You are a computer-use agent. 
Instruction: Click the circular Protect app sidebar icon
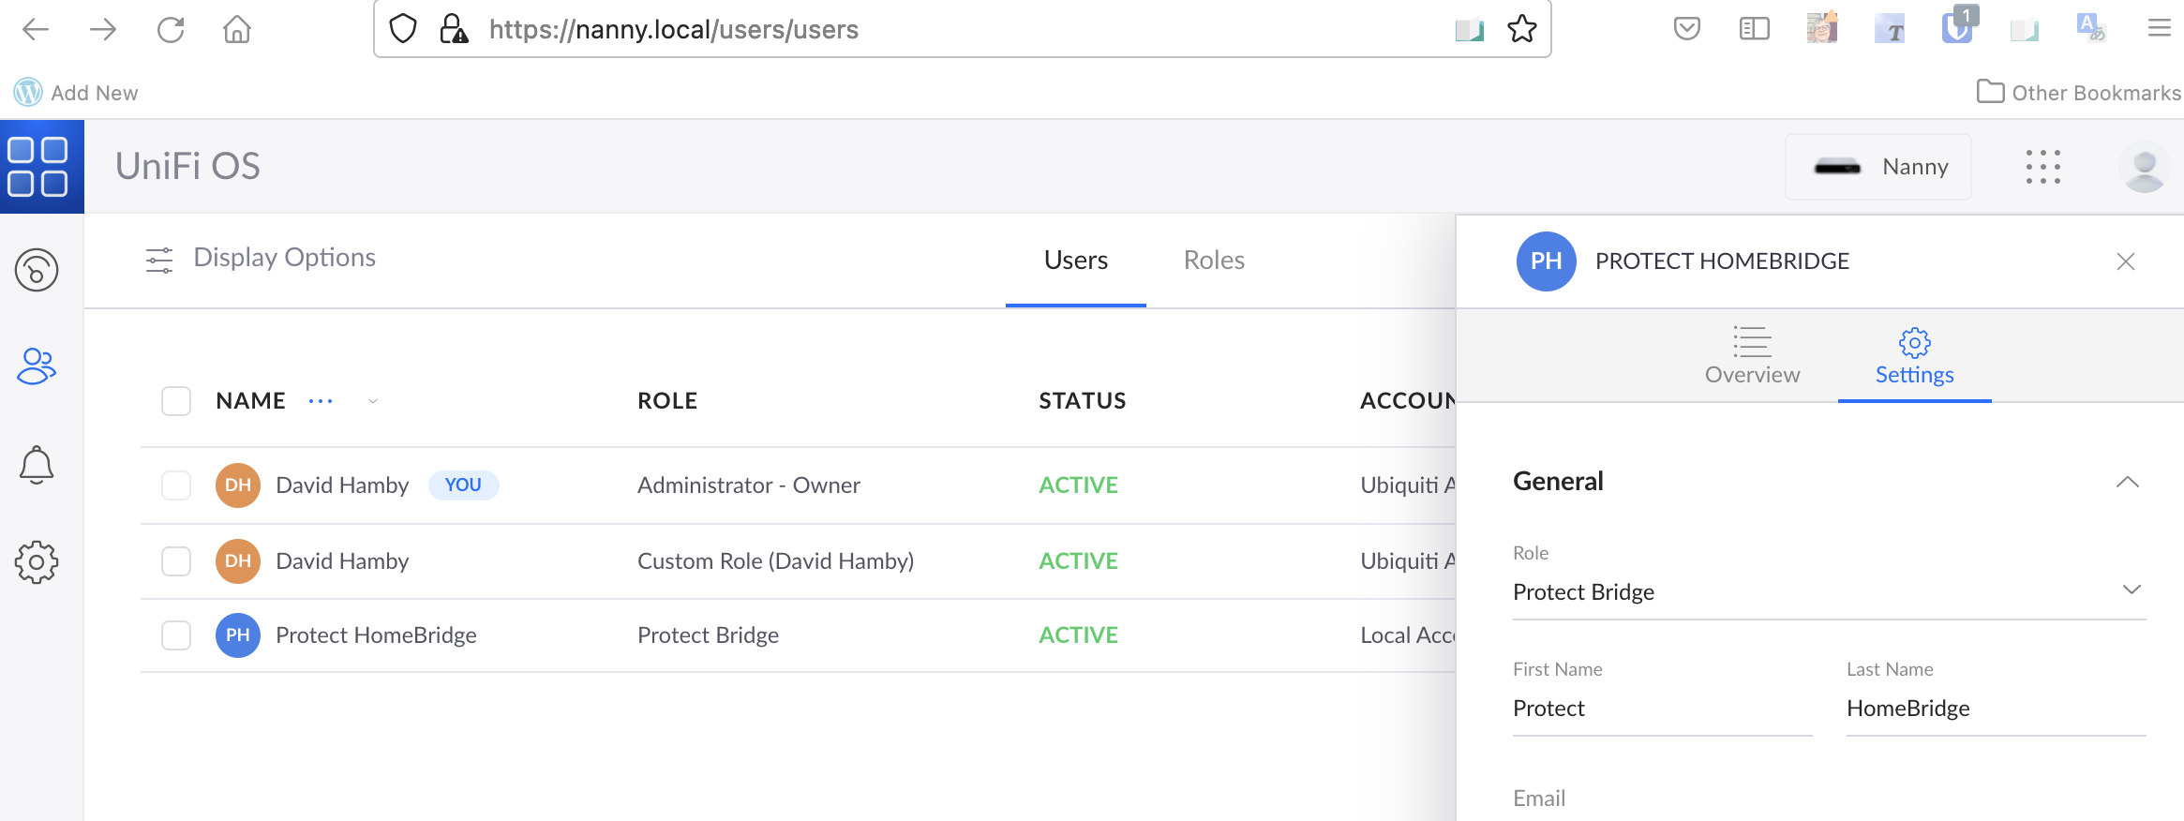click(x=37, y=271)
